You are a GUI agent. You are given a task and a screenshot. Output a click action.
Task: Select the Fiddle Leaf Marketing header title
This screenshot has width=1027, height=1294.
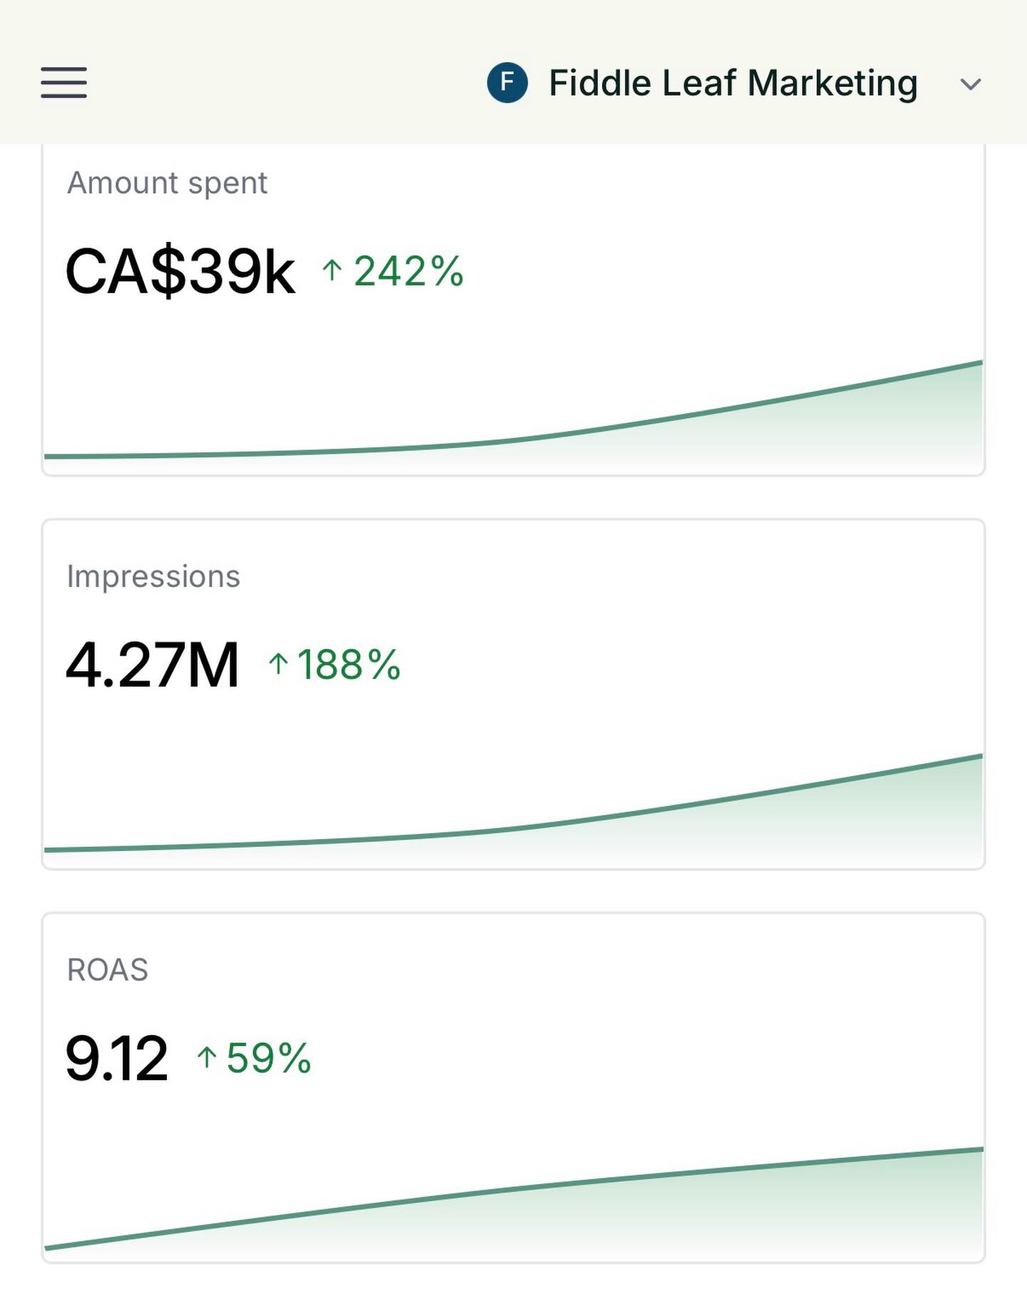[733, 83]
